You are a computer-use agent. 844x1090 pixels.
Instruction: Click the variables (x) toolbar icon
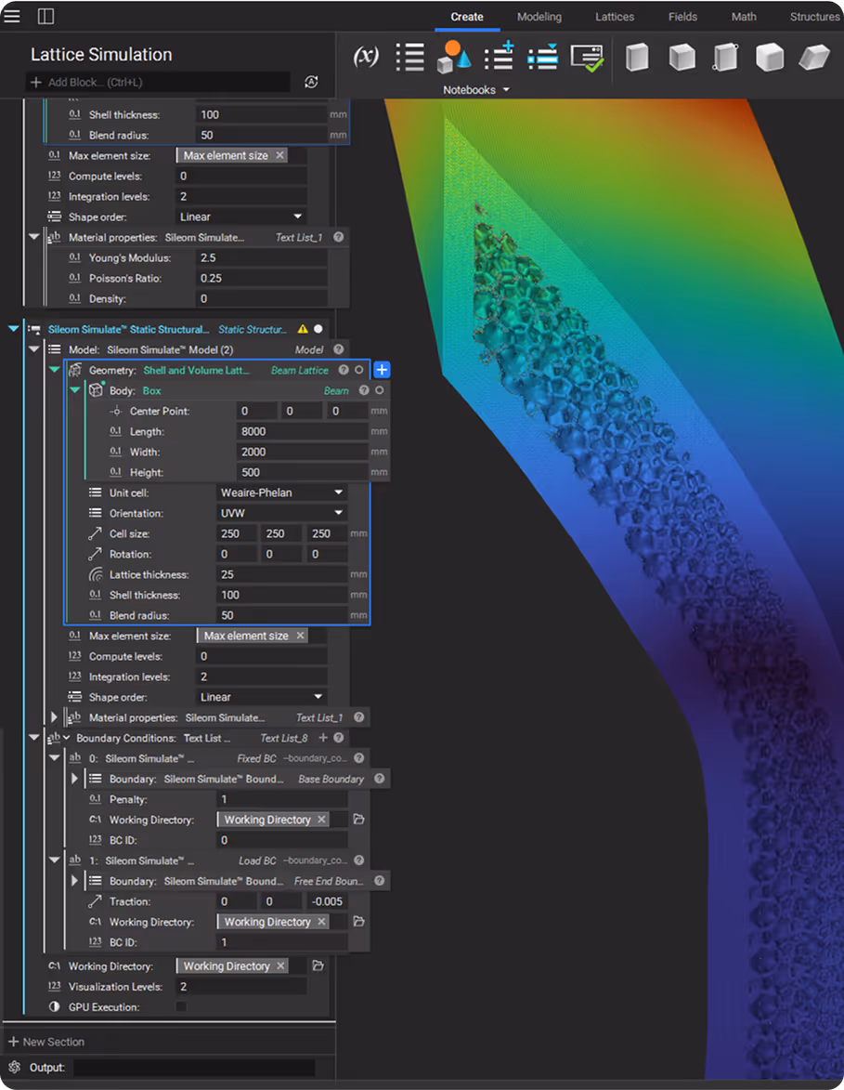click(366, 57)
